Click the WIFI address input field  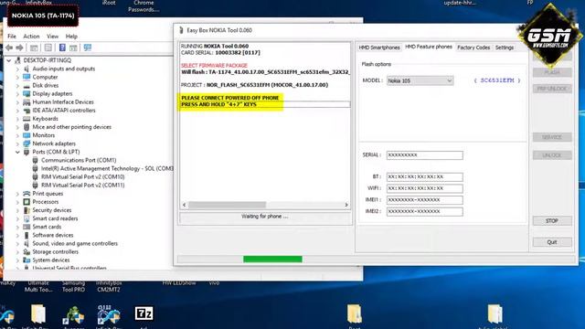(424, 188)
